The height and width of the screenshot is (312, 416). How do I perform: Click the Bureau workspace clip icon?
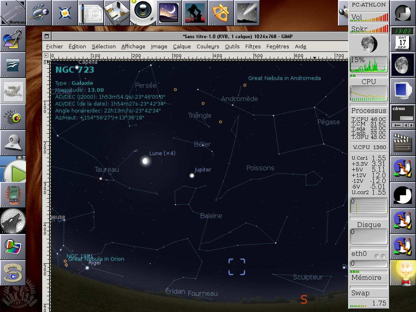[x=13, y=13]
